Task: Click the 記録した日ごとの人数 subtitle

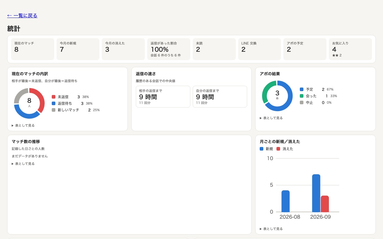Action: (28, 149)
